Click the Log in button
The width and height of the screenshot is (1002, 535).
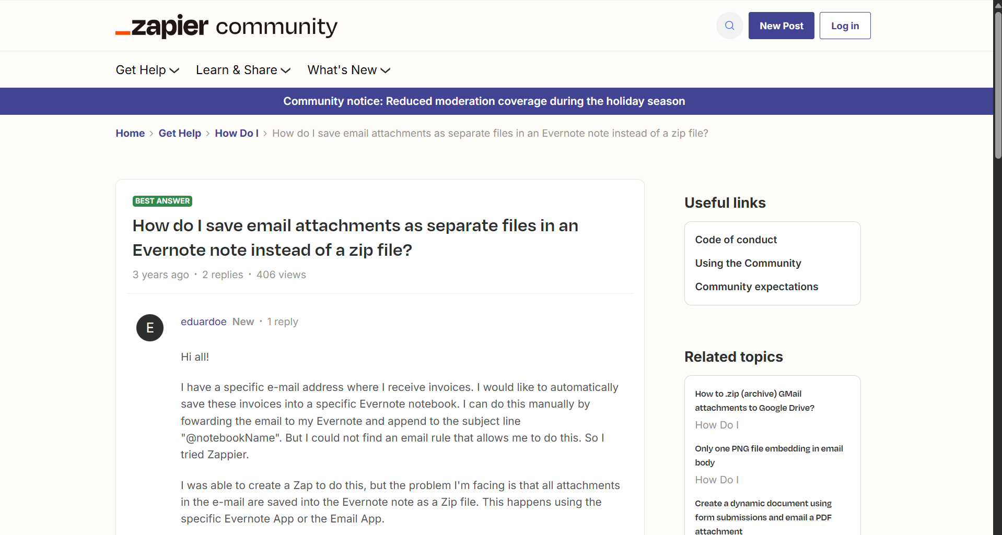(x=845, y=25)
